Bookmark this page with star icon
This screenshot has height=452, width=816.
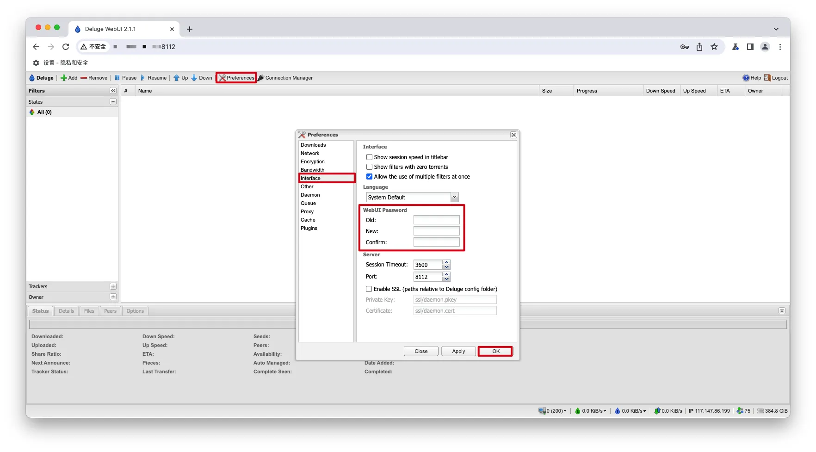[x=714, y=47]
